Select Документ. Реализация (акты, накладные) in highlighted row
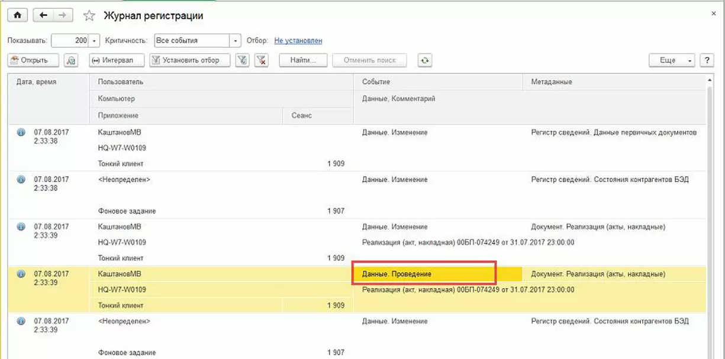 click(598, 274)
